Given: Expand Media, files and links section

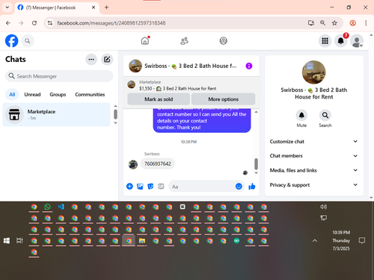Looking at the screenshot, I should pyautogui.click(x=313, y=170).
